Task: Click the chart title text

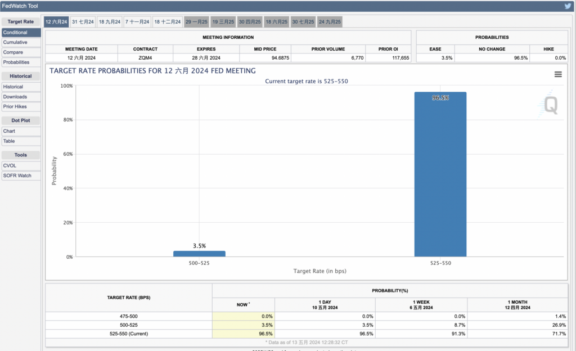Action: pyautogui.click(x=152, y=71)
